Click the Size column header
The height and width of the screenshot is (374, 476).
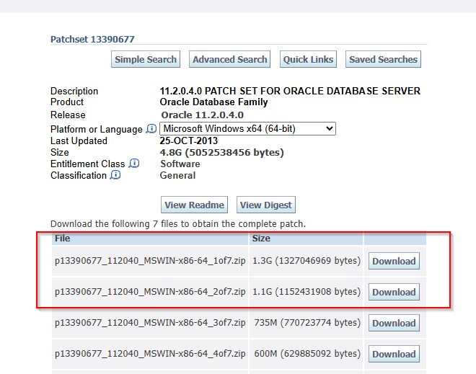260,238
